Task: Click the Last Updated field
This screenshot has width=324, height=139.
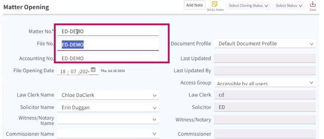Action: (x=265, y=58)
